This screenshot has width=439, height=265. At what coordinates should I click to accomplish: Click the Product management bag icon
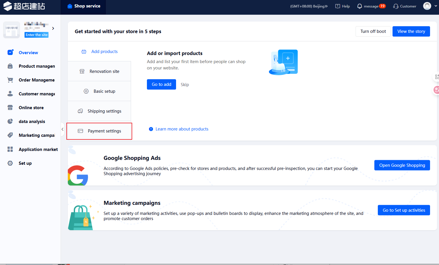[x=10, y=66]
